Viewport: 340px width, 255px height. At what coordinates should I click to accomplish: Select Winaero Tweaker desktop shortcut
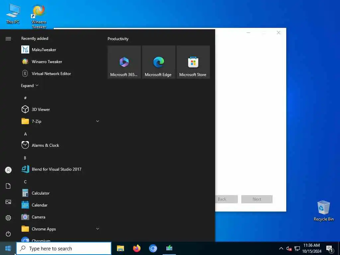(x=39, y=17)
